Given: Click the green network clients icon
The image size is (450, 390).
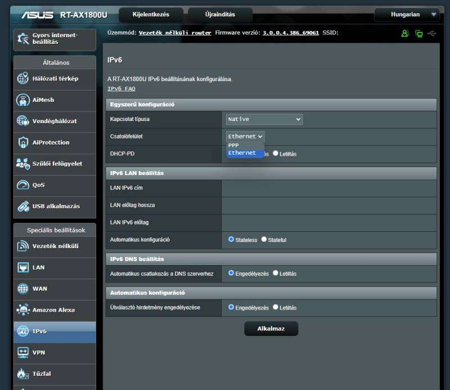Looking at the screenshot, I should pos(418,34).
